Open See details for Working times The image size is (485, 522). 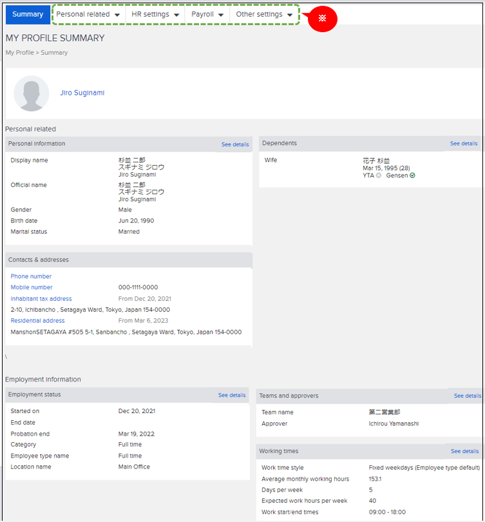point(464,450)
